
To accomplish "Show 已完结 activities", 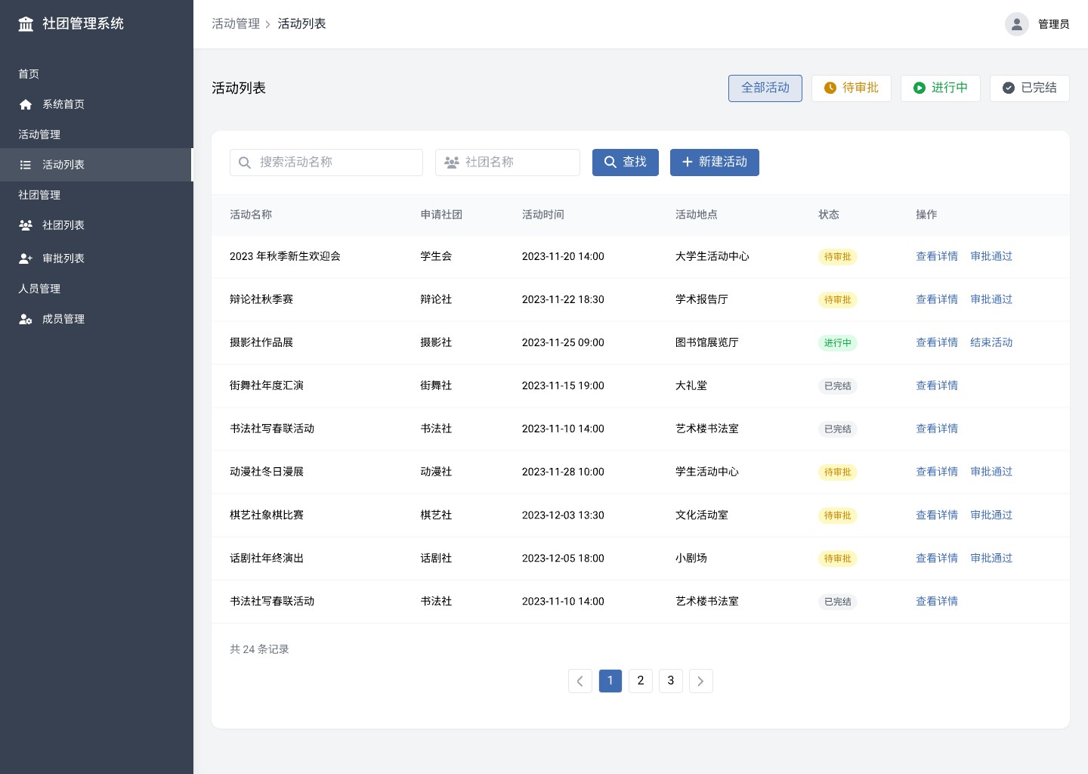I will pos(1029,88).
